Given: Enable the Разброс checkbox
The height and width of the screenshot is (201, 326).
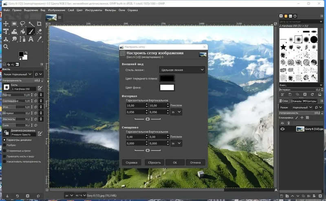Looking at the screenshot, I should 5,145.
